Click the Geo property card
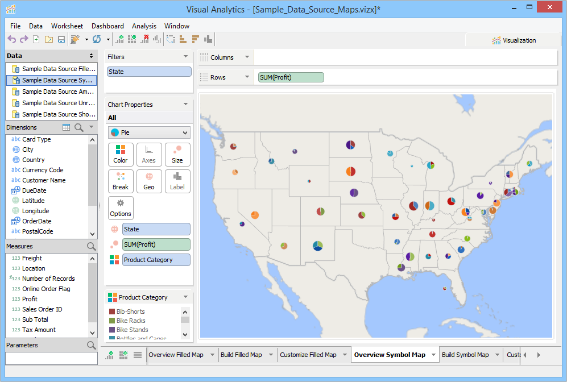The image size is (567, 382). pos(149,181)
